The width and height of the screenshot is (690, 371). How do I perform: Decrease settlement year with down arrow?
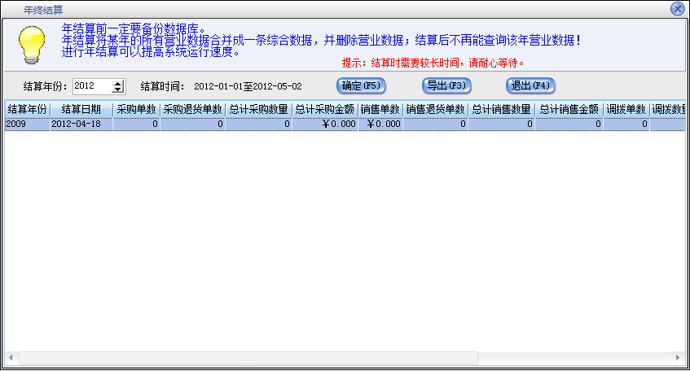(118, 89)
